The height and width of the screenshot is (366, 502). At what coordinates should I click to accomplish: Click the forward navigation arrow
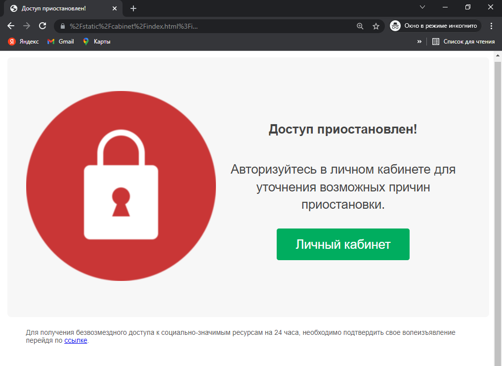pyautogui.click(x=27, y=26)
